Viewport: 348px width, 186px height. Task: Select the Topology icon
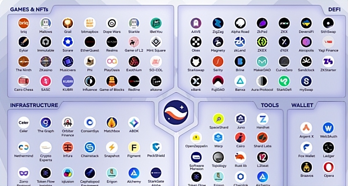(218, 157)
